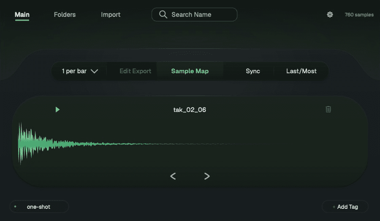This screenshot has width=380, height=221.
Task: Delete sample with trash icon
Action: (328, 109)
